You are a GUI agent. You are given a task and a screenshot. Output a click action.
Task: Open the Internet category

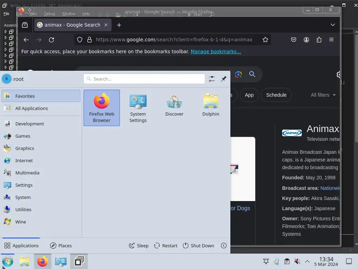[41, 160]
